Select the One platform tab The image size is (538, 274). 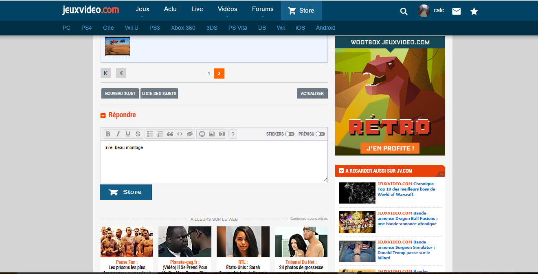(108, 28)
